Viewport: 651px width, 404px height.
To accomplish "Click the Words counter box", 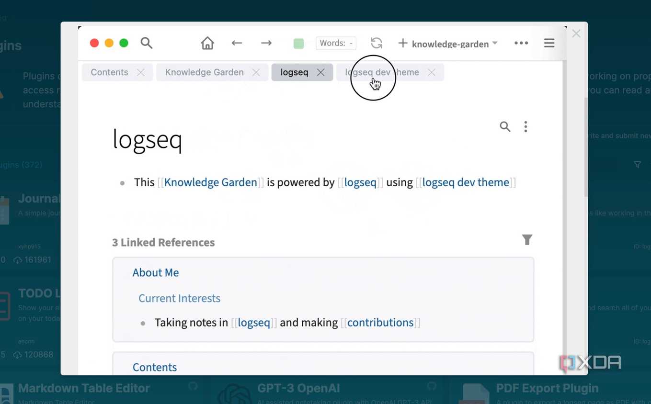I will click(x=336, y=43).
